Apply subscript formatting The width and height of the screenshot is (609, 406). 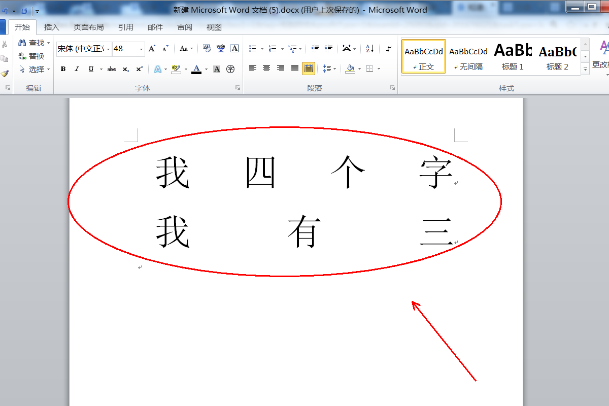[125, 69]
